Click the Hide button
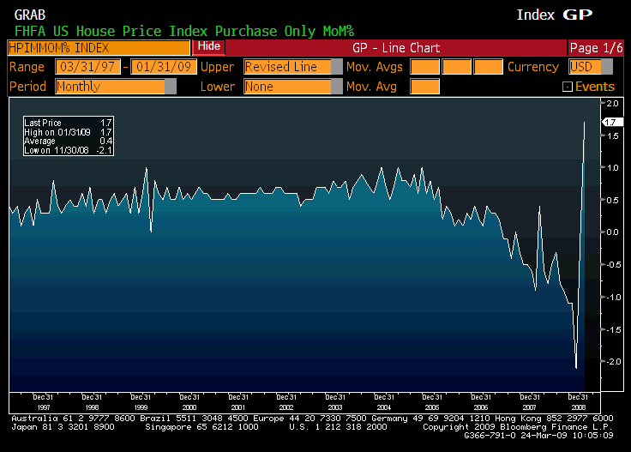This screenshot has width=631, height=452. pyautogui.click(x=208, y=46)
